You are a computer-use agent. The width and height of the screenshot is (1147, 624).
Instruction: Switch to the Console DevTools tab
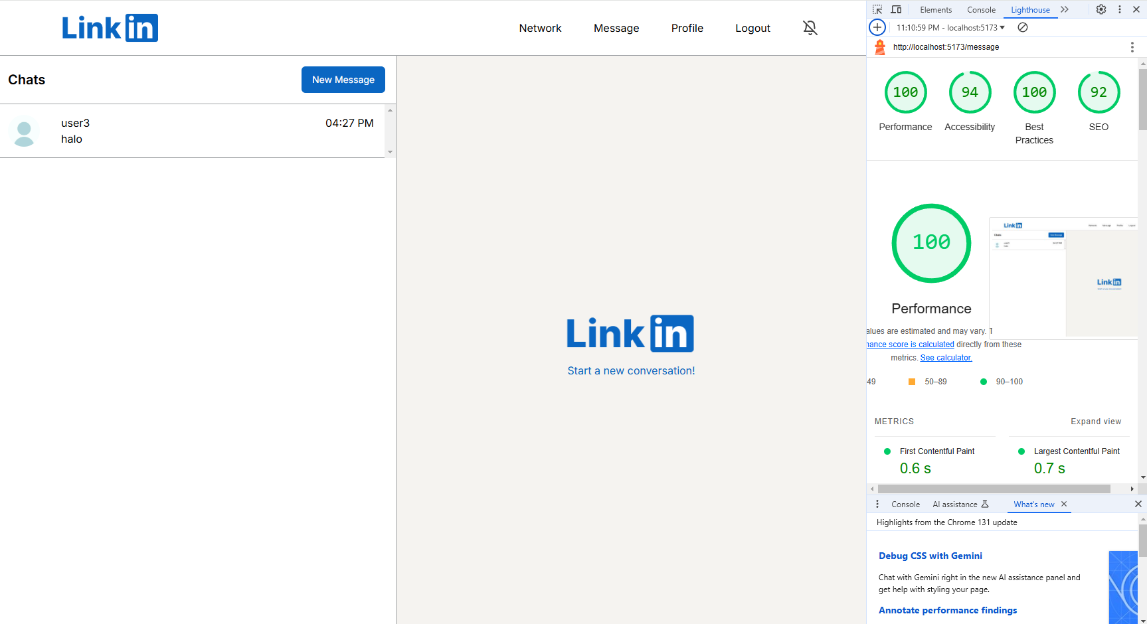[981, 9]
